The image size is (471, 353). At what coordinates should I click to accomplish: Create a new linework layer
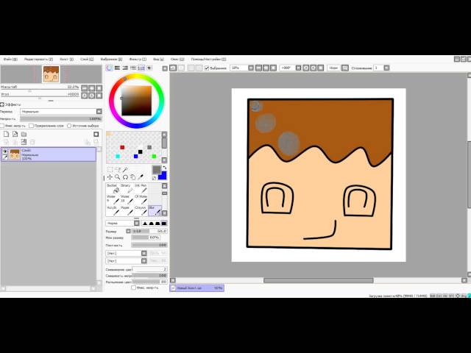(15, 134)
